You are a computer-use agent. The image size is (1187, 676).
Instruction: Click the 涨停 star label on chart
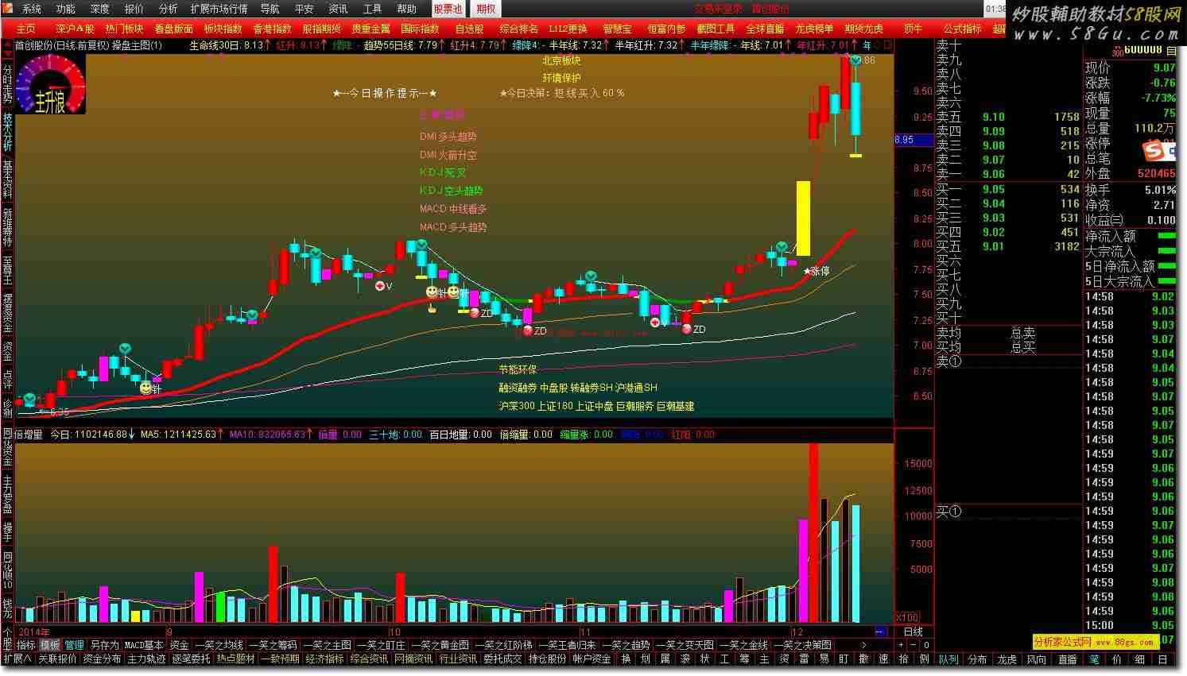point(817,271)
